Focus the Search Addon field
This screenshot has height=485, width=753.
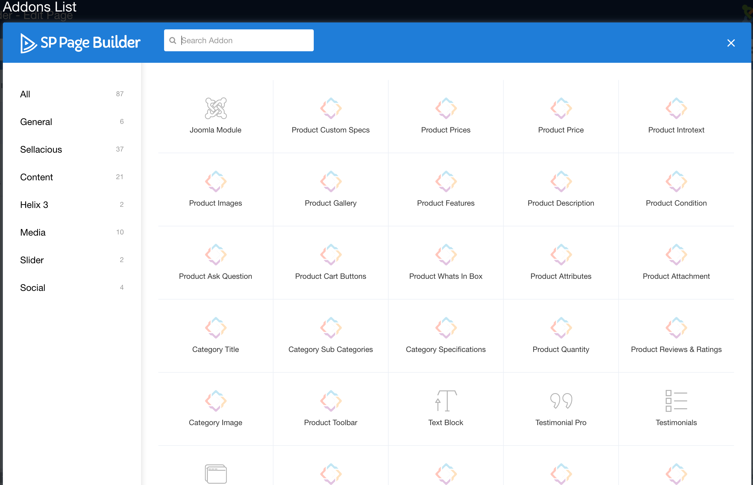[x=239, y=40]
